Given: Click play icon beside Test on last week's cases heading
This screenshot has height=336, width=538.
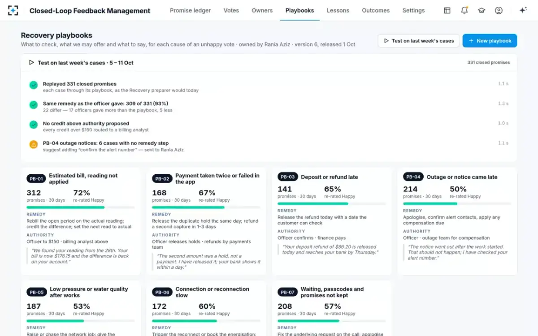Looking at the screenshot, I should pos(31,63).
